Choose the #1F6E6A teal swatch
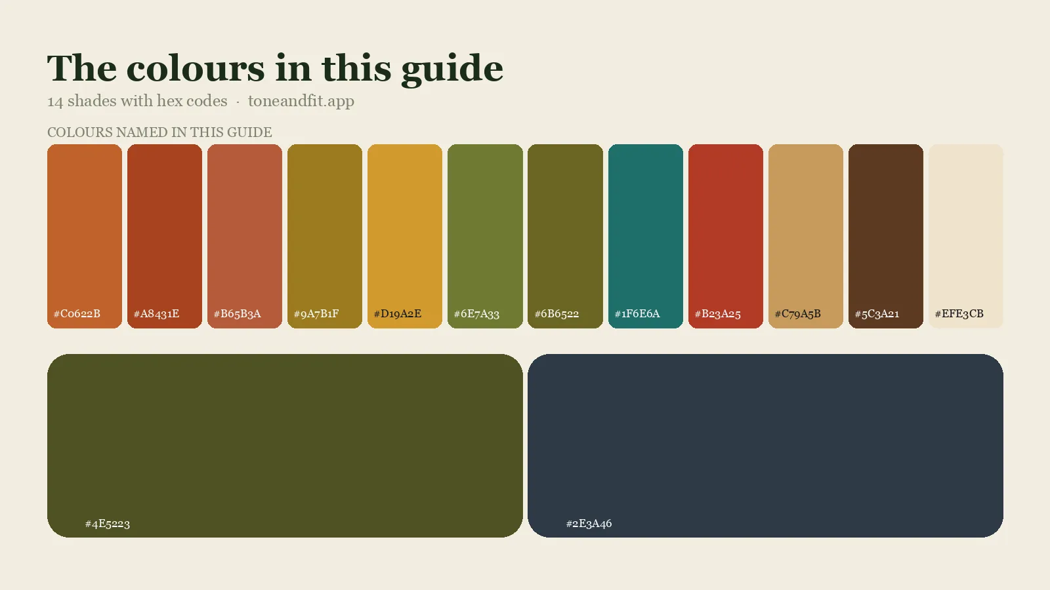This screenshot has height=590, width=1050. click(x=646, y=236)
